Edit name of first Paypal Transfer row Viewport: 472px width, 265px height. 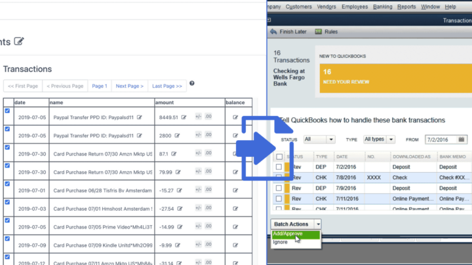(x=140, y=117)
